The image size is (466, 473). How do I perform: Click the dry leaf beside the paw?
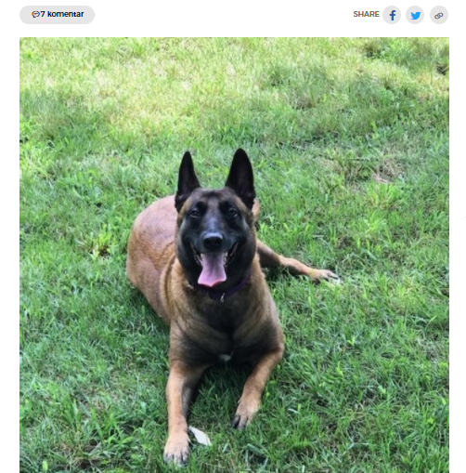[200, 436]
